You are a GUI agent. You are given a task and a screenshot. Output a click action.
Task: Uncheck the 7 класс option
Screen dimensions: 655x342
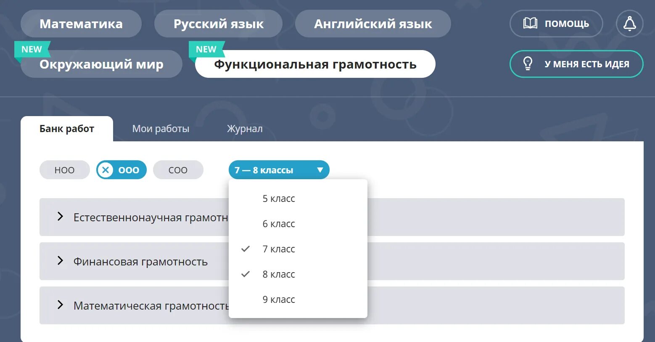point(279,249)
